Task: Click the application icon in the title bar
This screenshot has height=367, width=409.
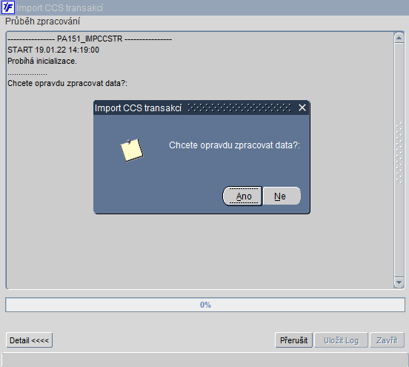Action: [8, 7]
